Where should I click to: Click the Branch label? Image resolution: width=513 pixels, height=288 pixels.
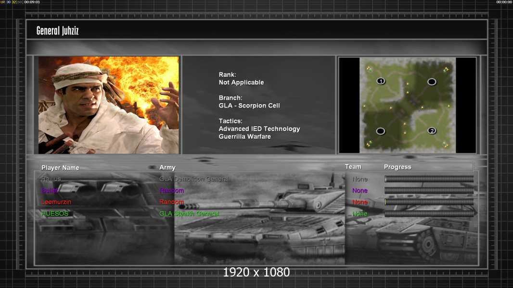[x=231, y=98]
